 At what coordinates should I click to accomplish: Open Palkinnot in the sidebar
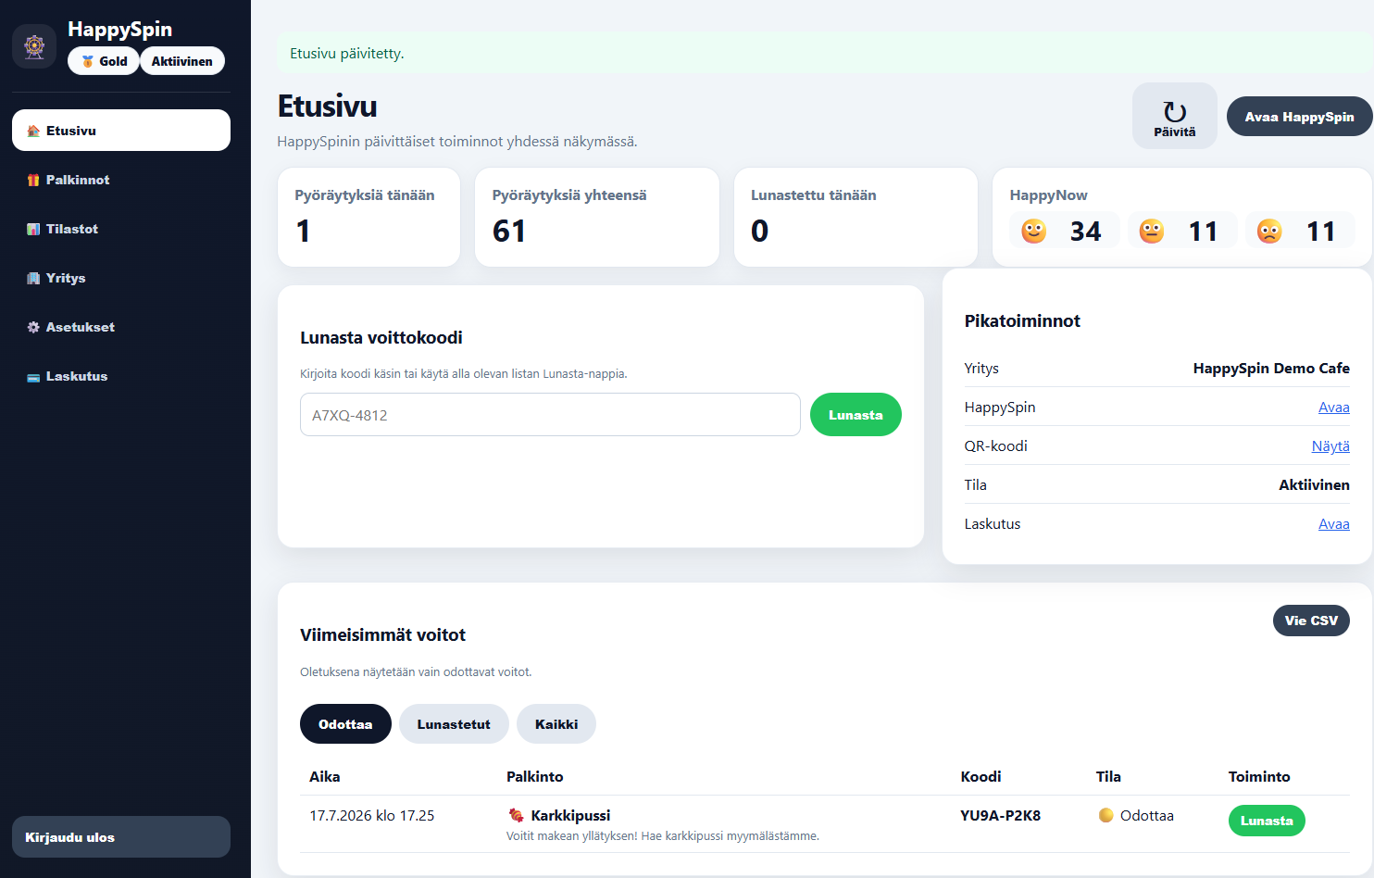click(121, 180)
